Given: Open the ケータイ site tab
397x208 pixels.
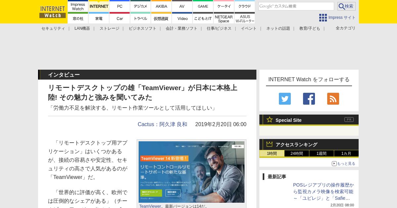Looking at the screenshot, I should pos(224,6).
